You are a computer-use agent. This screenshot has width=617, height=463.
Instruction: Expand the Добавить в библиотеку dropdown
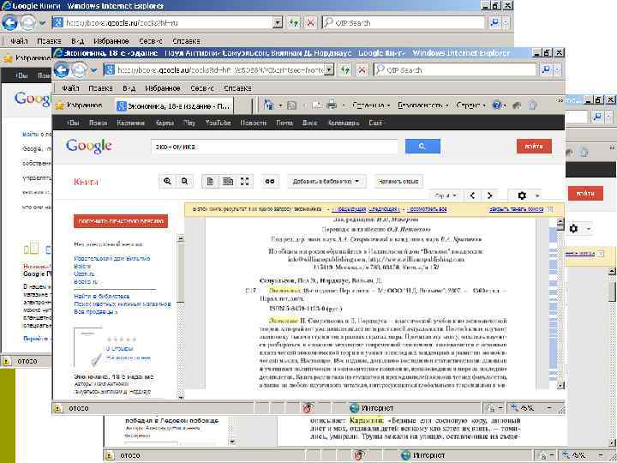356,182
